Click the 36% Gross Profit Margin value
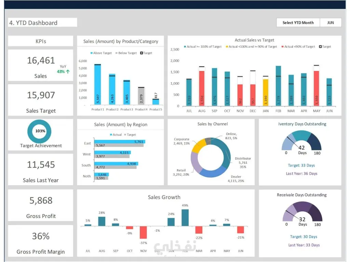This screenshot has width=350, height=262. 41,236
